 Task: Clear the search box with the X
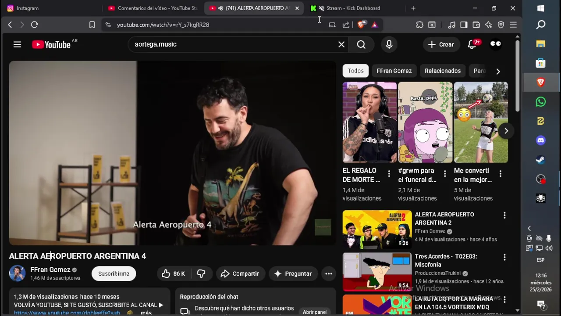(341, 44)
